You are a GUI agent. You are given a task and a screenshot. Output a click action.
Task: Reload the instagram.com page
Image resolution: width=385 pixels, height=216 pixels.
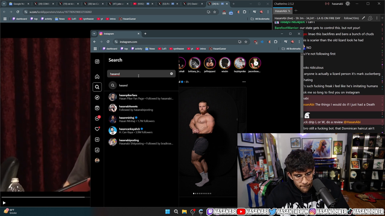click(108, 42)
